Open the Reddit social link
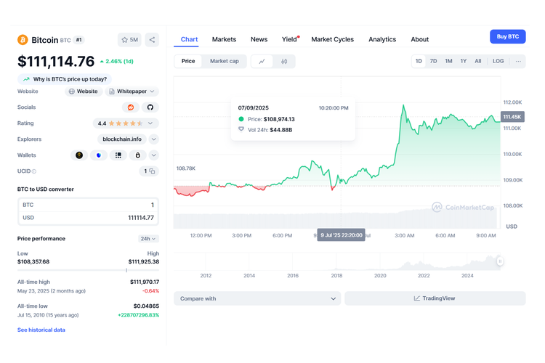545x363 pixels. 131,107
